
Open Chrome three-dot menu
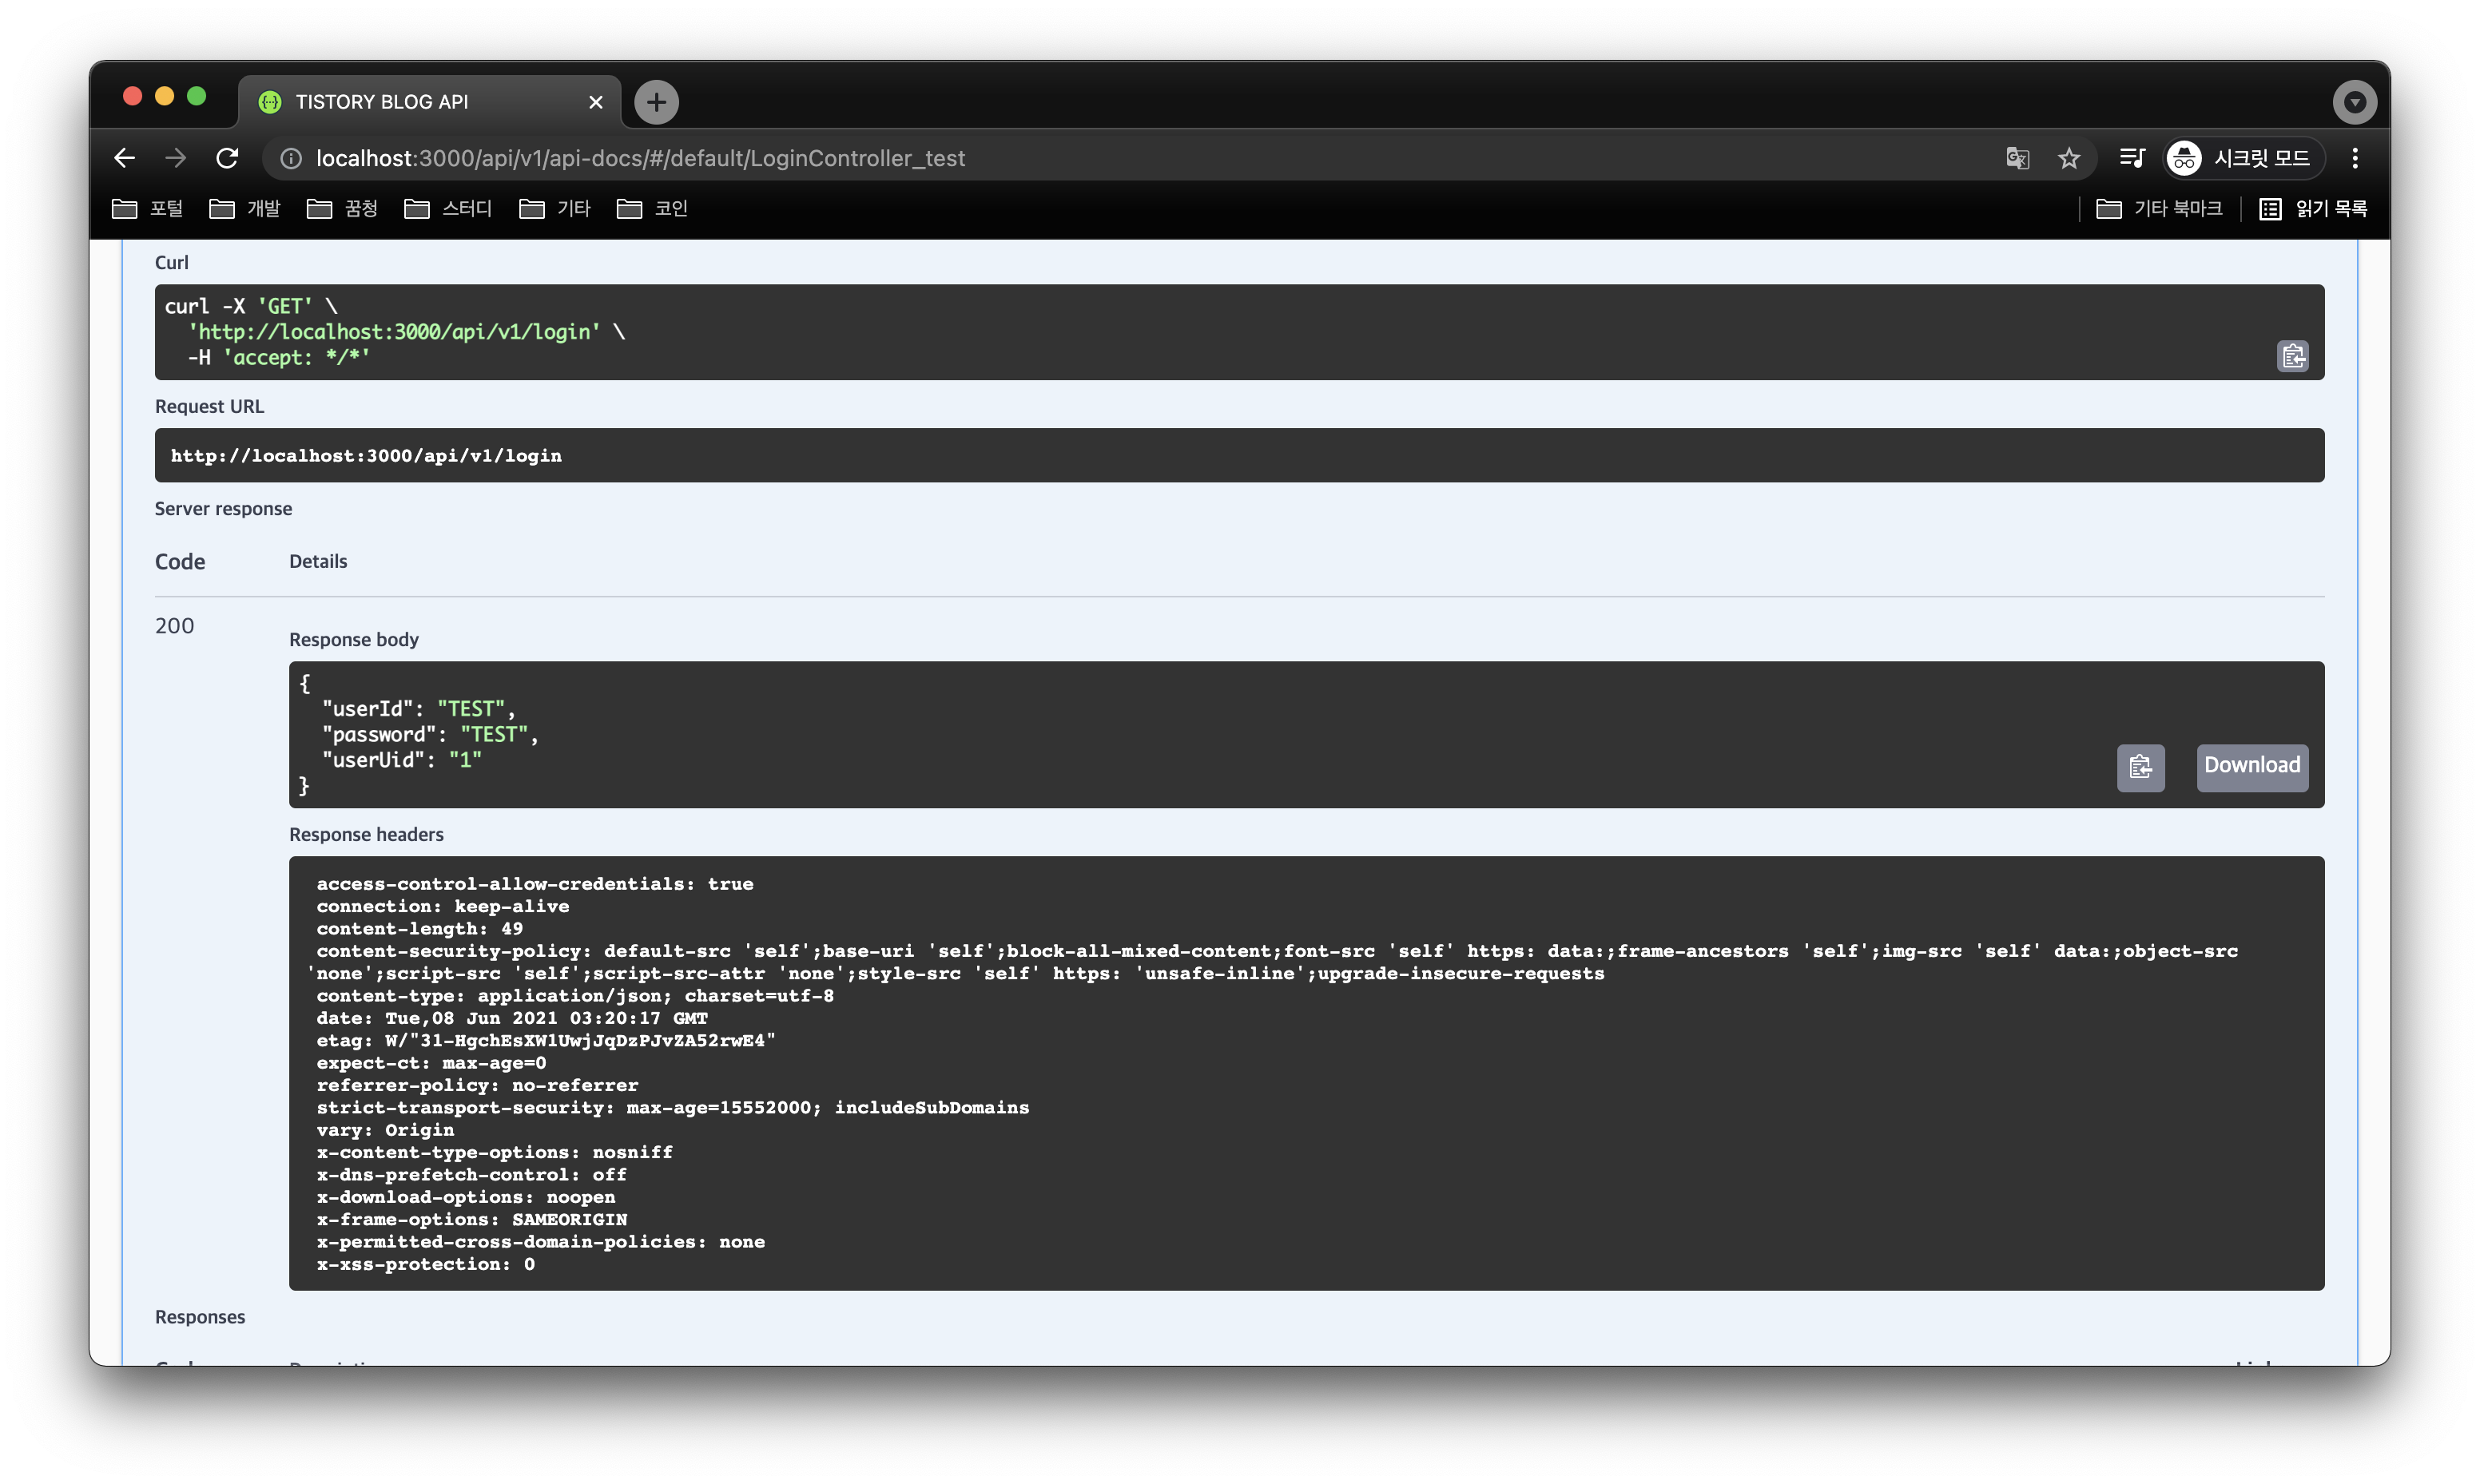point(2355,158)
